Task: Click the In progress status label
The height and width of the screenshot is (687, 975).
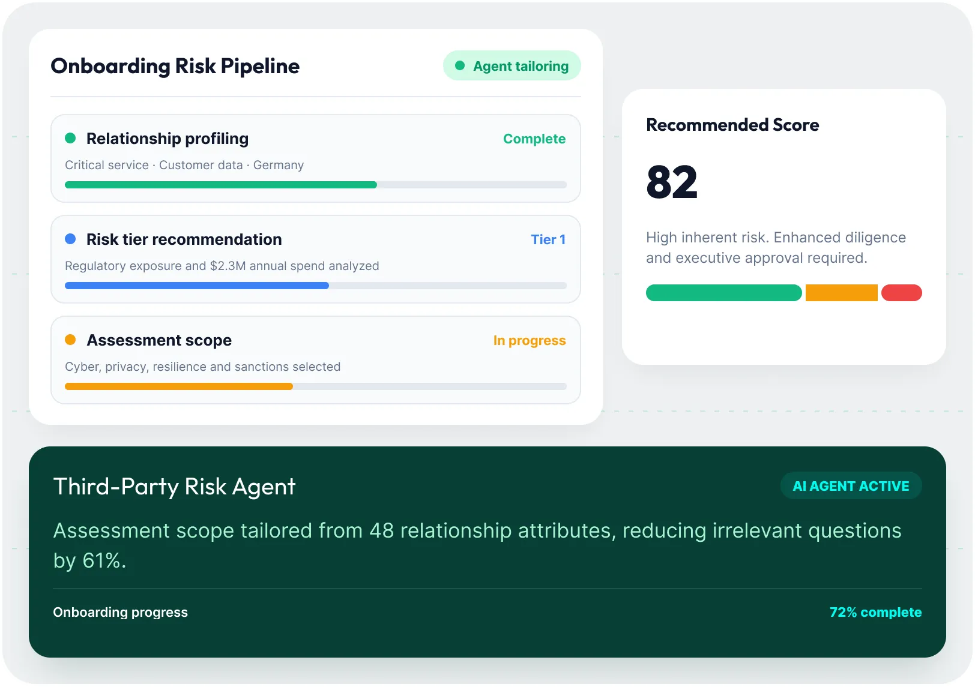Action: 530,340
